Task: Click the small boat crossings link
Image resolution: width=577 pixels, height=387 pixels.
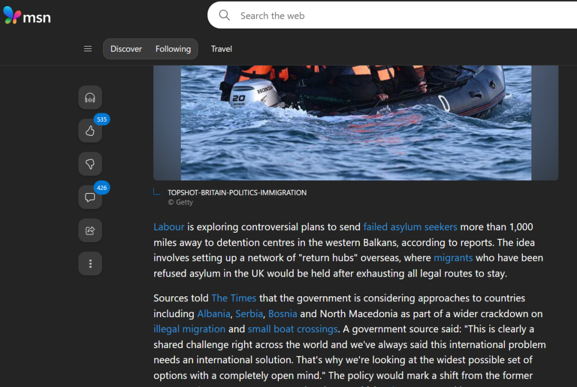Action: [292, 329]
